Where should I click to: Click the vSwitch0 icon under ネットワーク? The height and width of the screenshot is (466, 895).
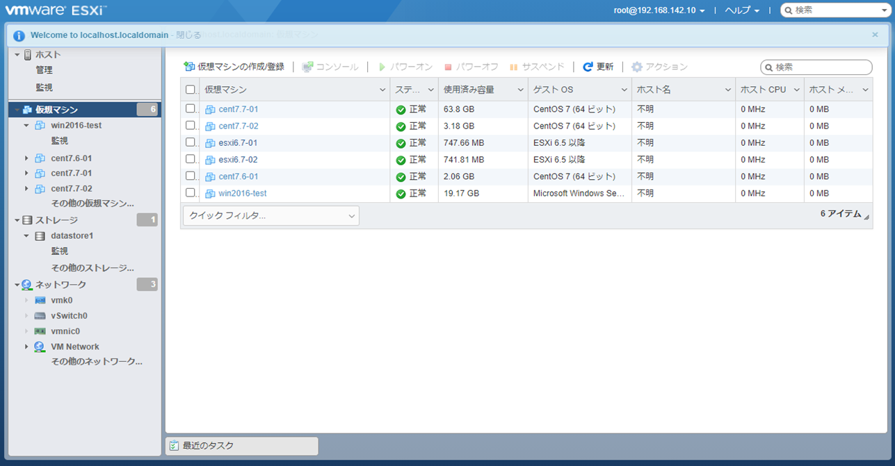(x=40, y=315)
